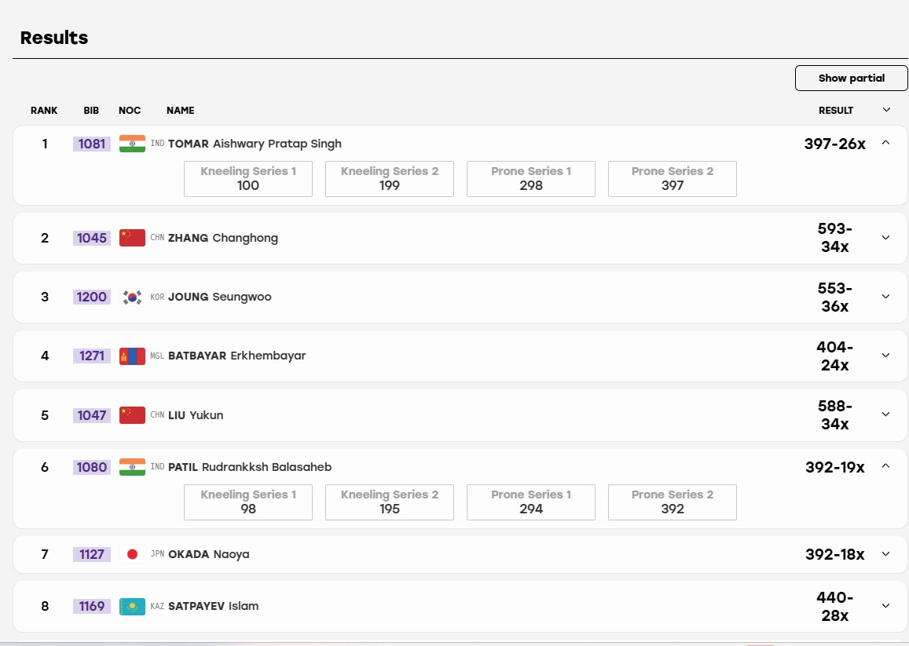Viewport: 909px width, 646px height.
Task: Click China flag next to LIU Yukun
Action: (x=132, y=414)
